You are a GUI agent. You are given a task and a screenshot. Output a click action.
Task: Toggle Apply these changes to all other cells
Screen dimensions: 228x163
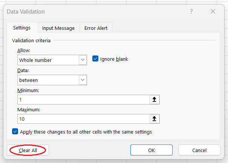point(15,132)
